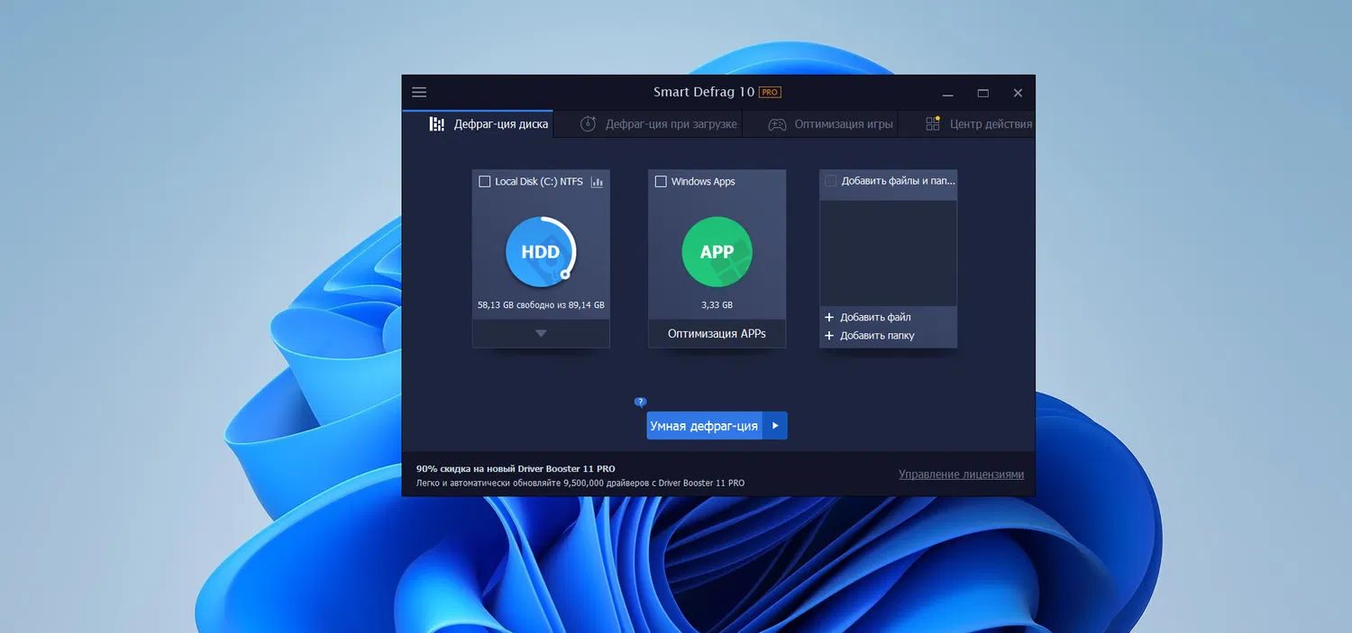The image size is (1352, 633).
Task: Enable the Windows Apps checkbox
Action: [x=661, y=182]
